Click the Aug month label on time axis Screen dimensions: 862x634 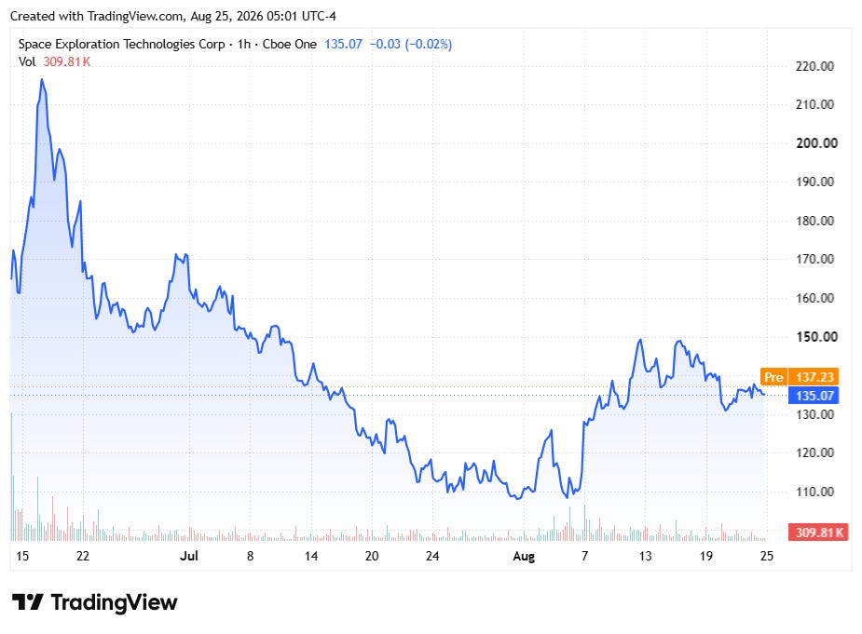(524, 557)
